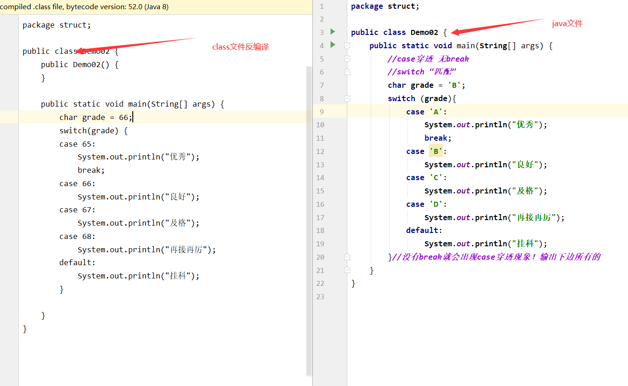Click the 'char grade = 66;' line
Image resolution: width=628 pixels, height=386 pixels.
(x=96, y=117)
